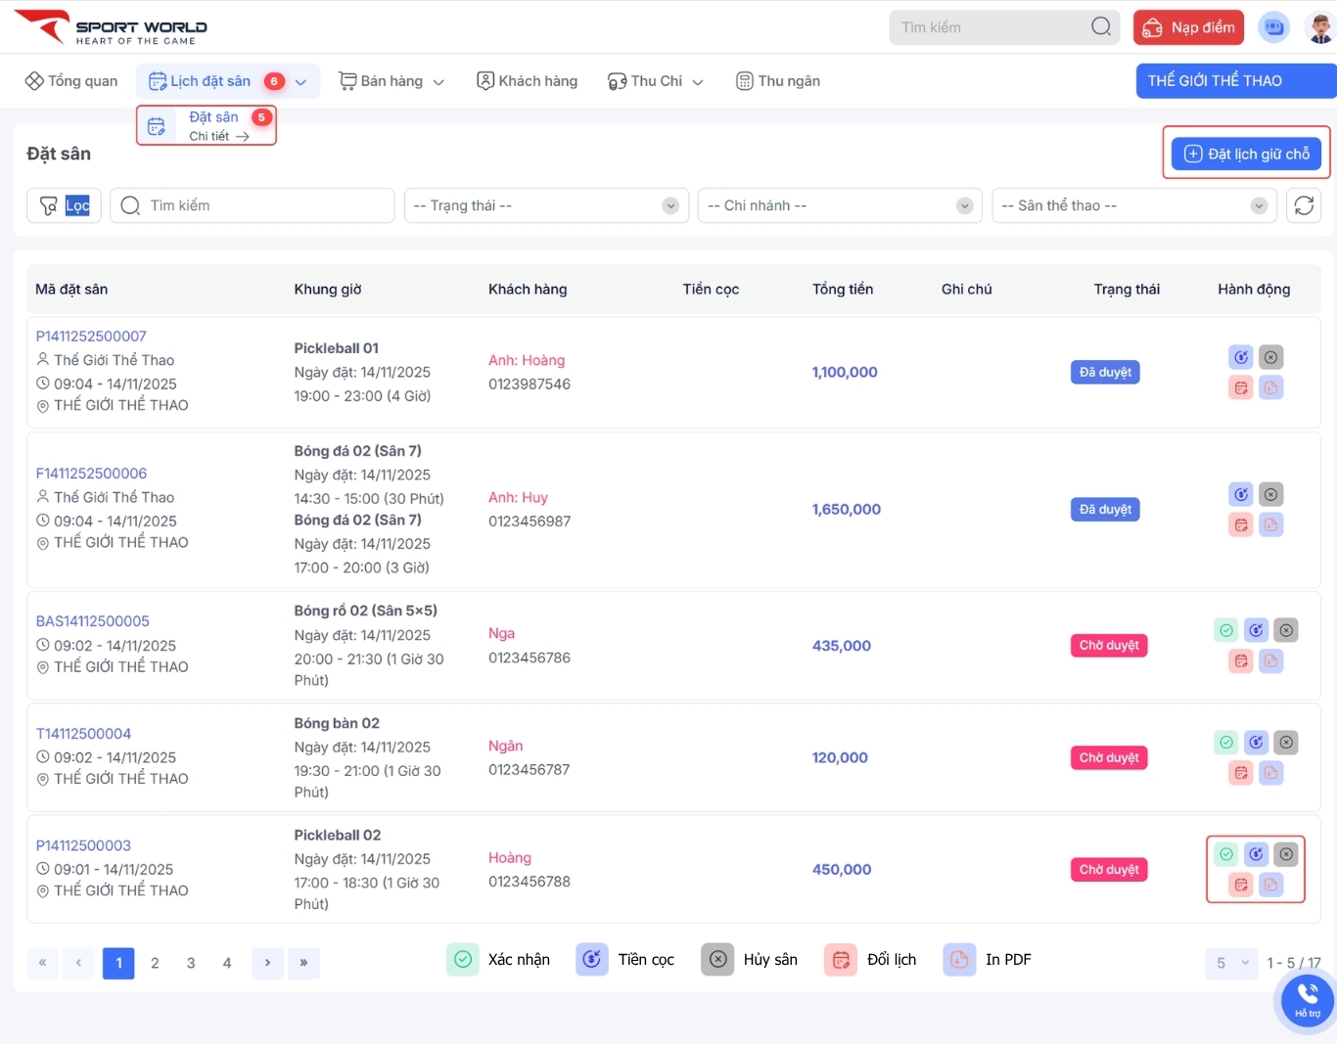Expand the Sân thể thao dropdown
The width and height of the screenshot is (1337, 1046).
[x=1133, y=205]
